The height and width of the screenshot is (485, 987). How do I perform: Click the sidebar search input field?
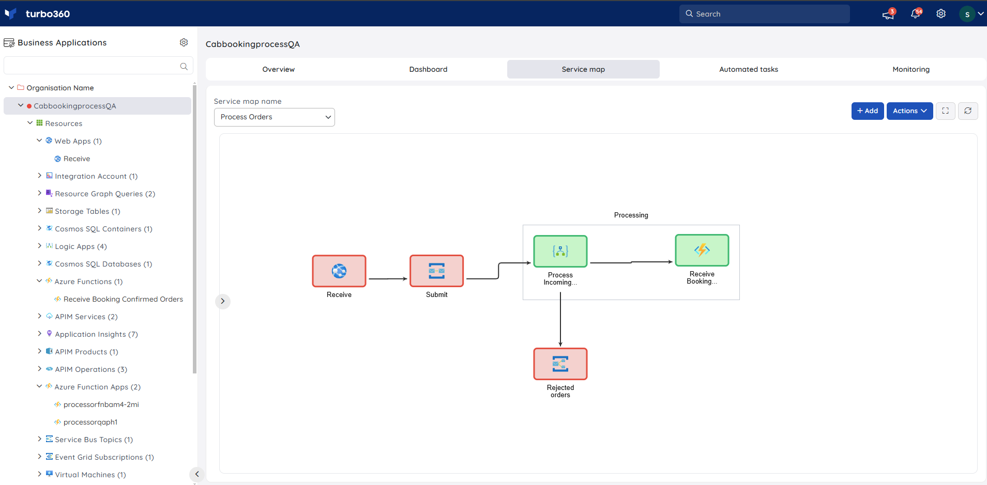[98, 66]
